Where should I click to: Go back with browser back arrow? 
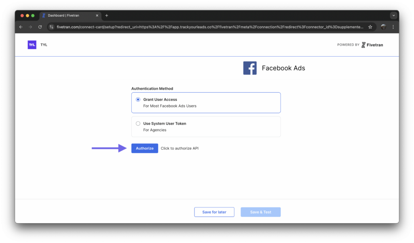[21, 27]
